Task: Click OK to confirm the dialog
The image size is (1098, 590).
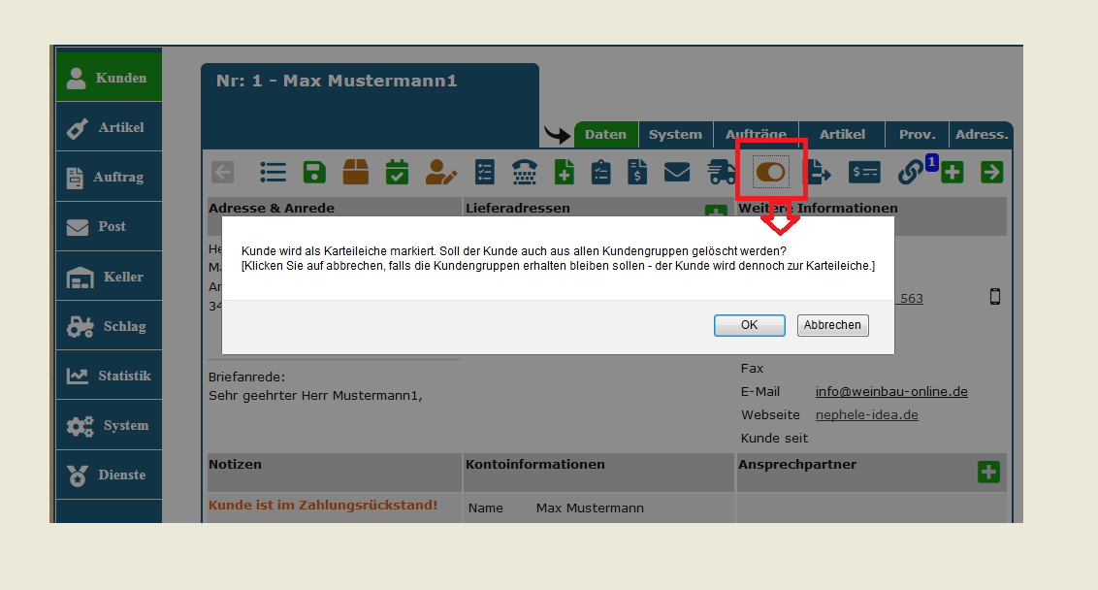Action: tap(749, 325)
